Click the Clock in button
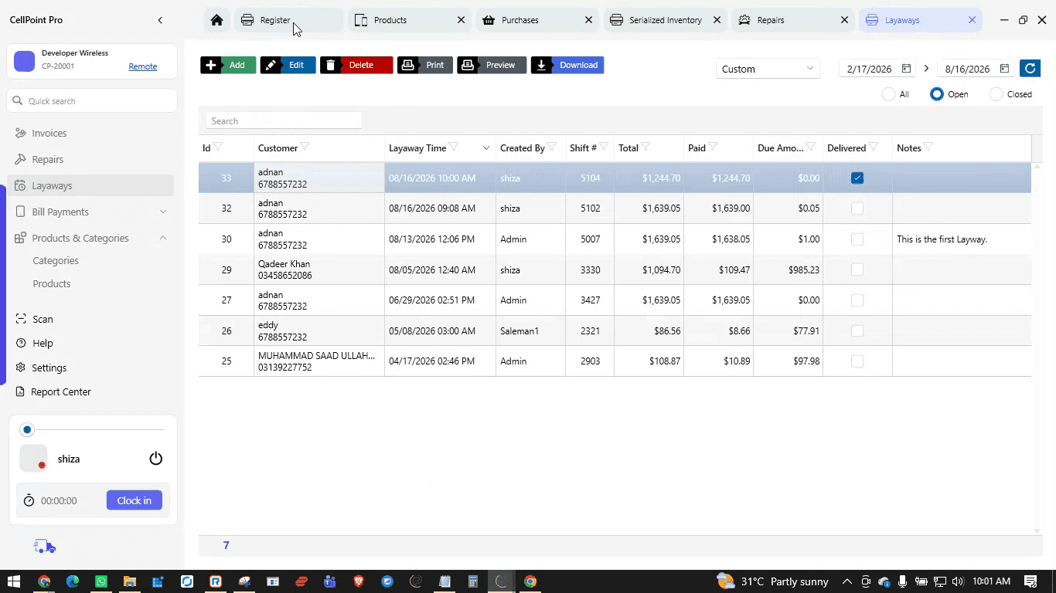The image size is (1056, 593). tap(135, 500)
